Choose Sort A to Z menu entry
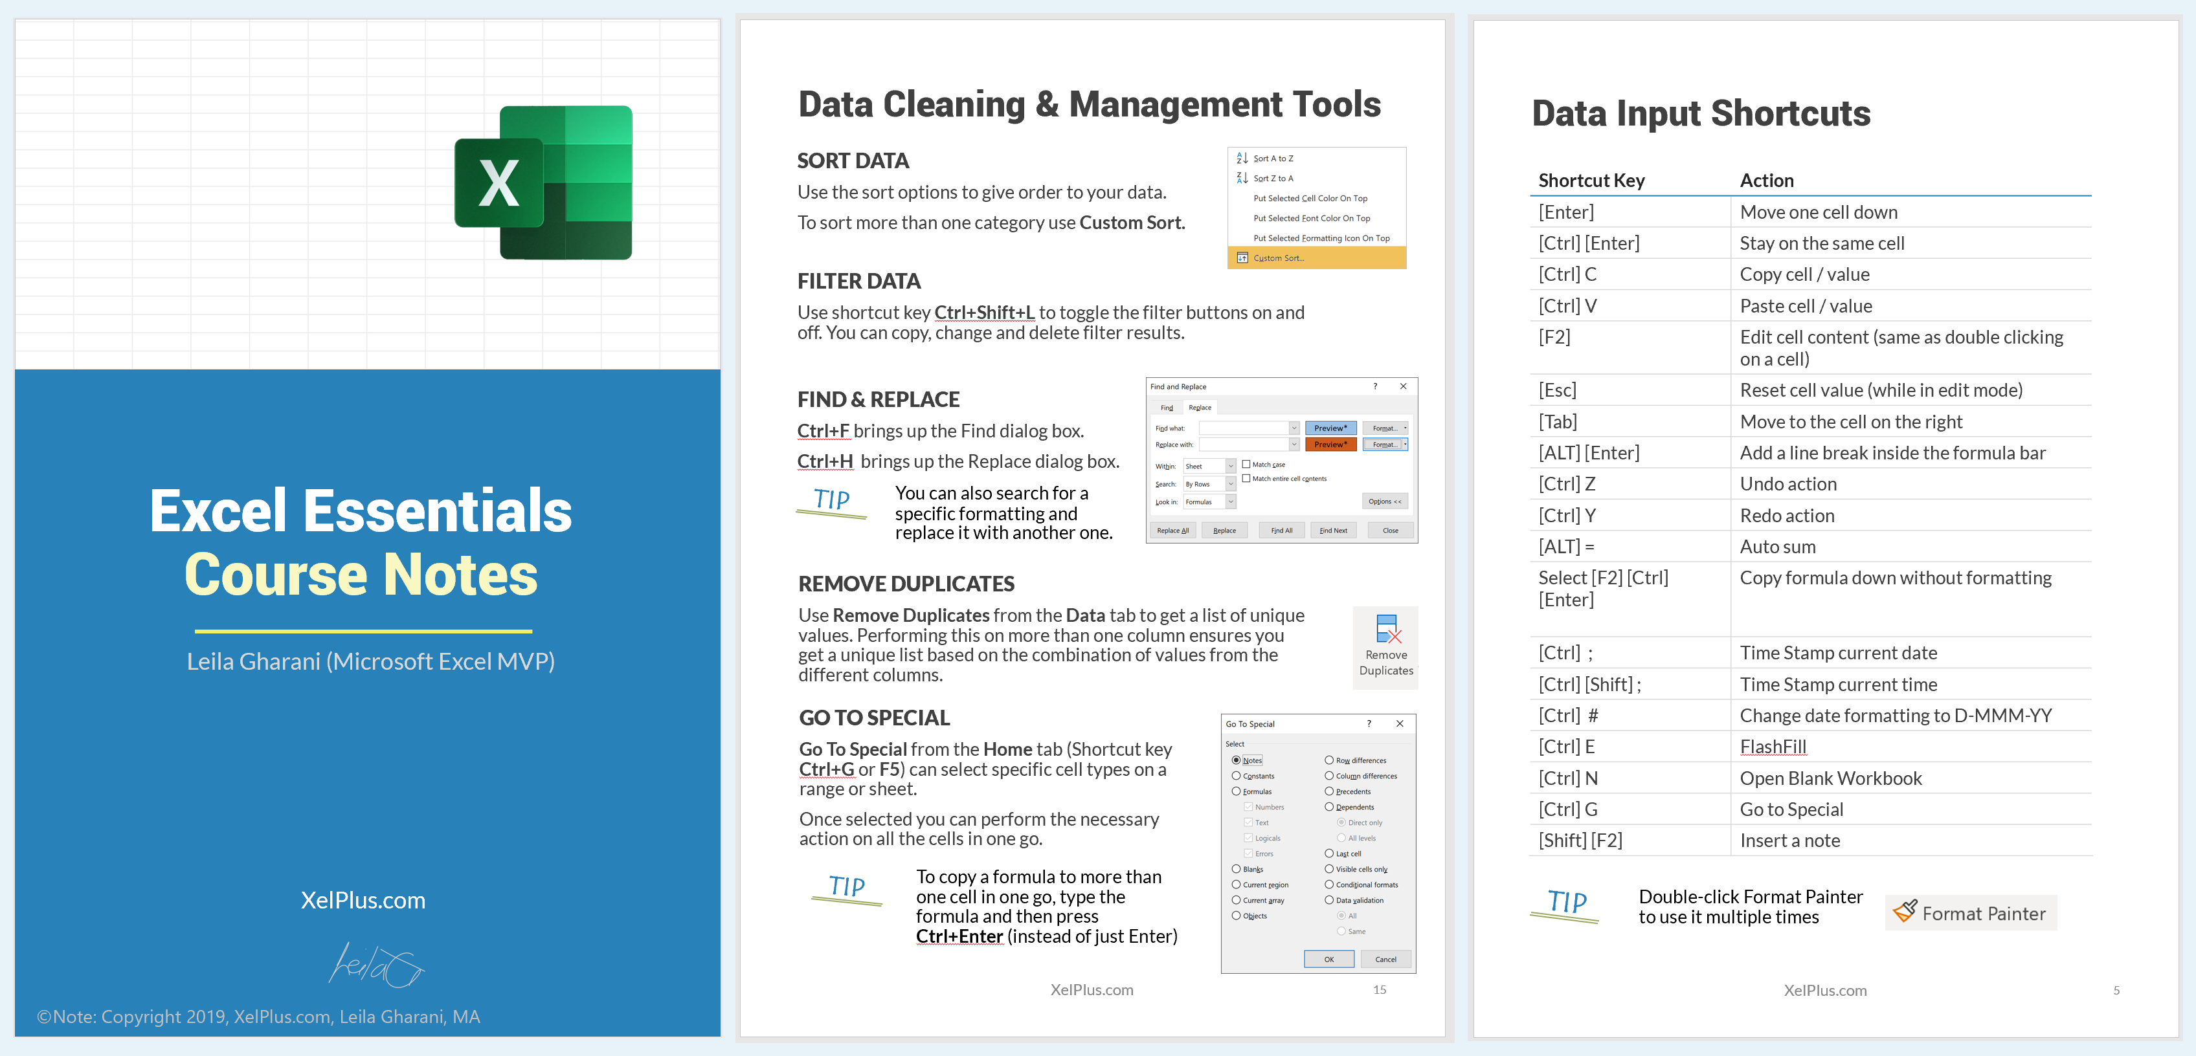2196x1056 pixels. 1317,159
